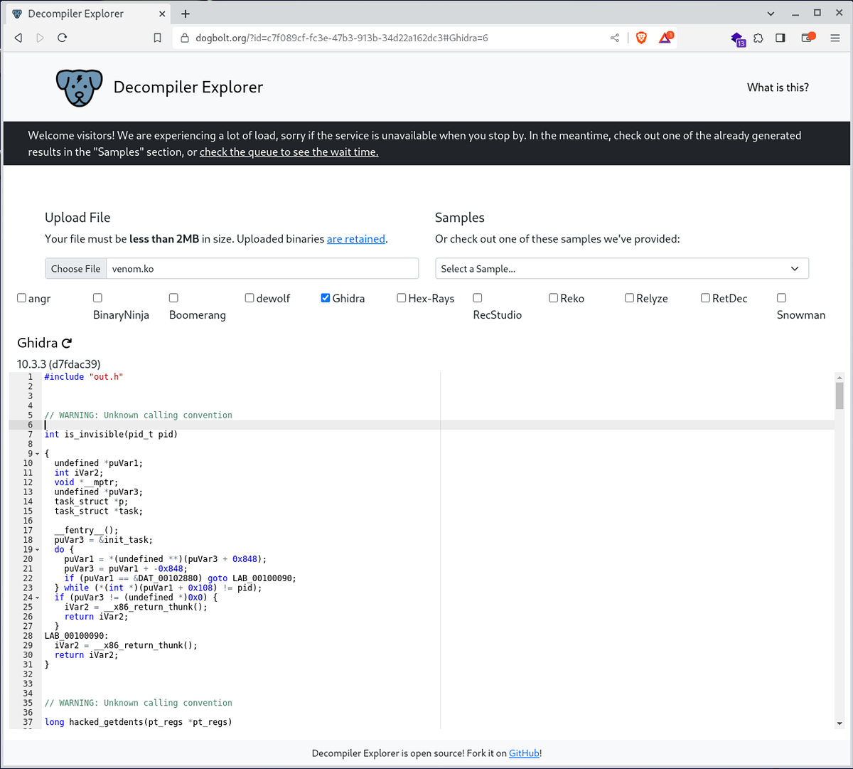Click the code scrollbar up arrow
Screen dimensions: 853x769
click(x=839, y=377)
